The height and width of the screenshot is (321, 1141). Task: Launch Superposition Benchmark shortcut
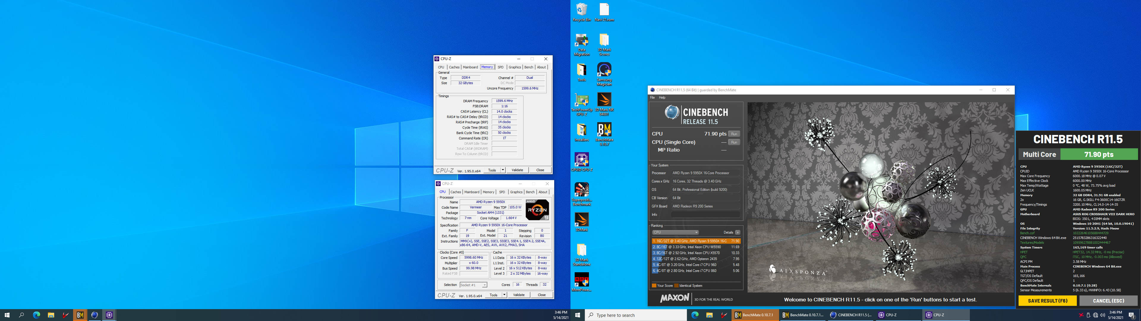pos(581,194)
